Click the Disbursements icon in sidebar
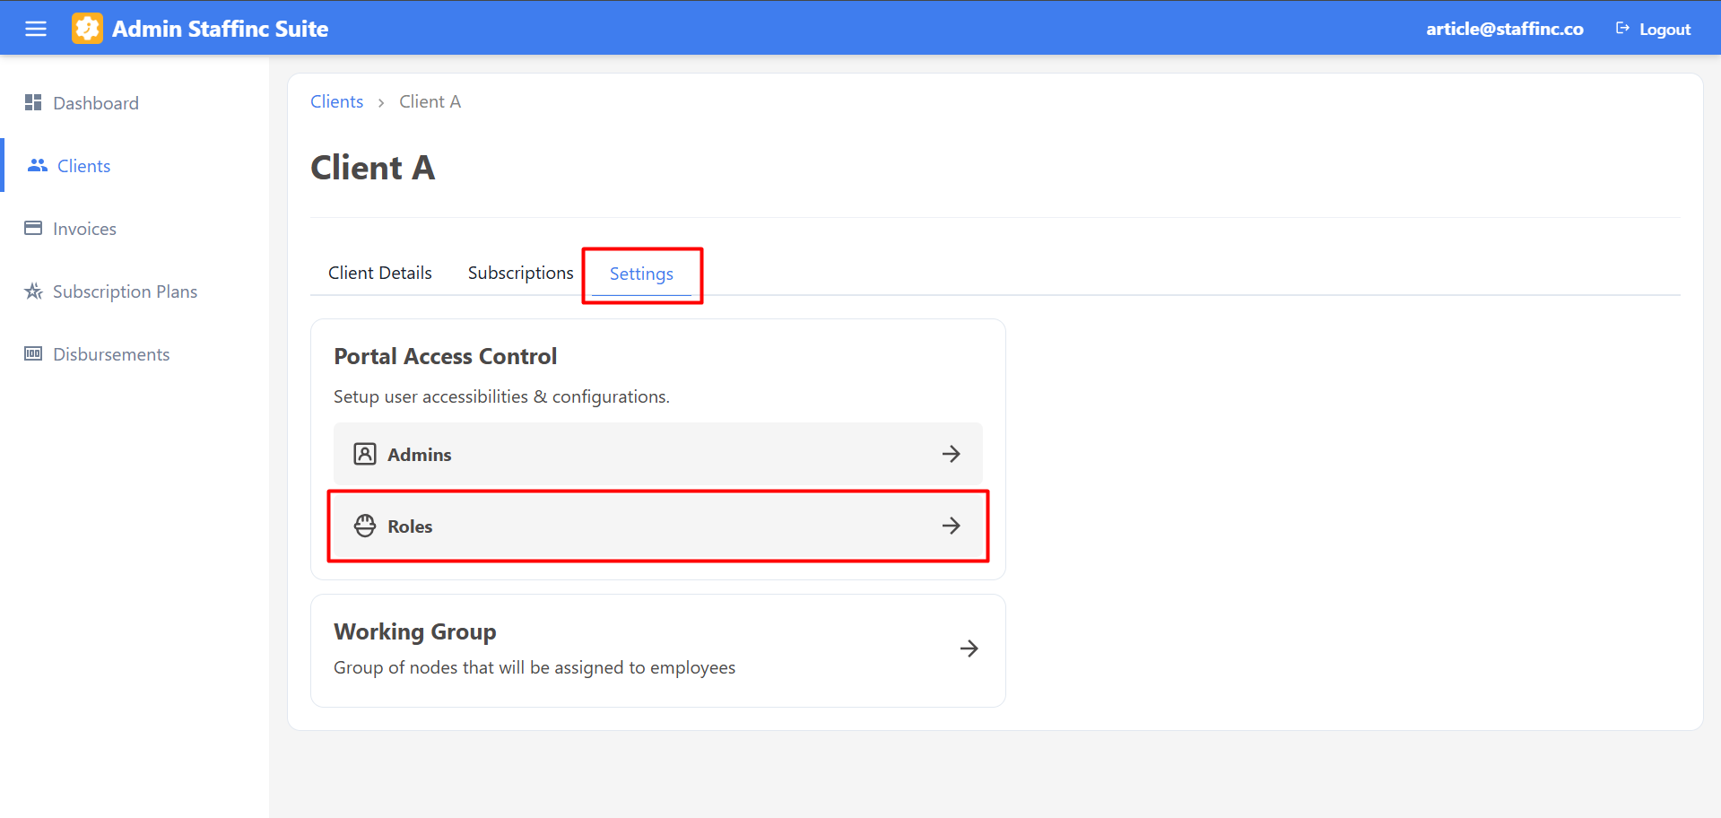1721x818 pixels. tap(33, 354)
